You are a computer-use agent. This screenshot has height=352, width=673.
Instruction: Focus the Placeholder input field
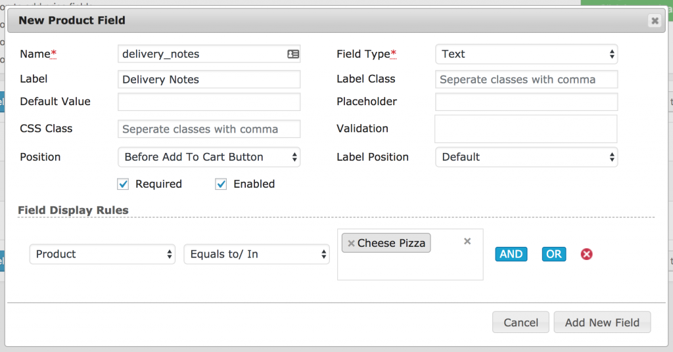526,102
